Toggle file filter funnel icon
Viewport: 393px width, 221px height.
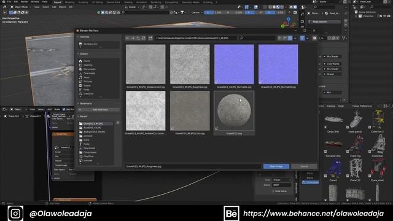click(302, 38)
